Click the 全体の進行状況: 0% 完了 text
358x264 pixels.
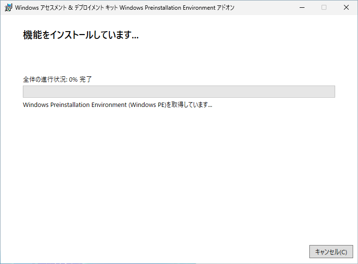[x=57, y=79]
